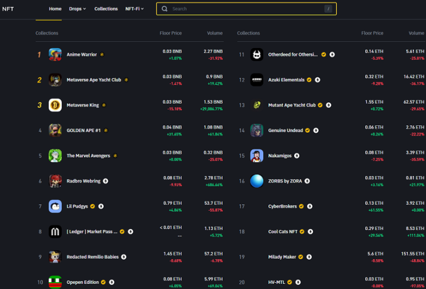Open GOLDEN APE #1 avatar

point(55,130)
